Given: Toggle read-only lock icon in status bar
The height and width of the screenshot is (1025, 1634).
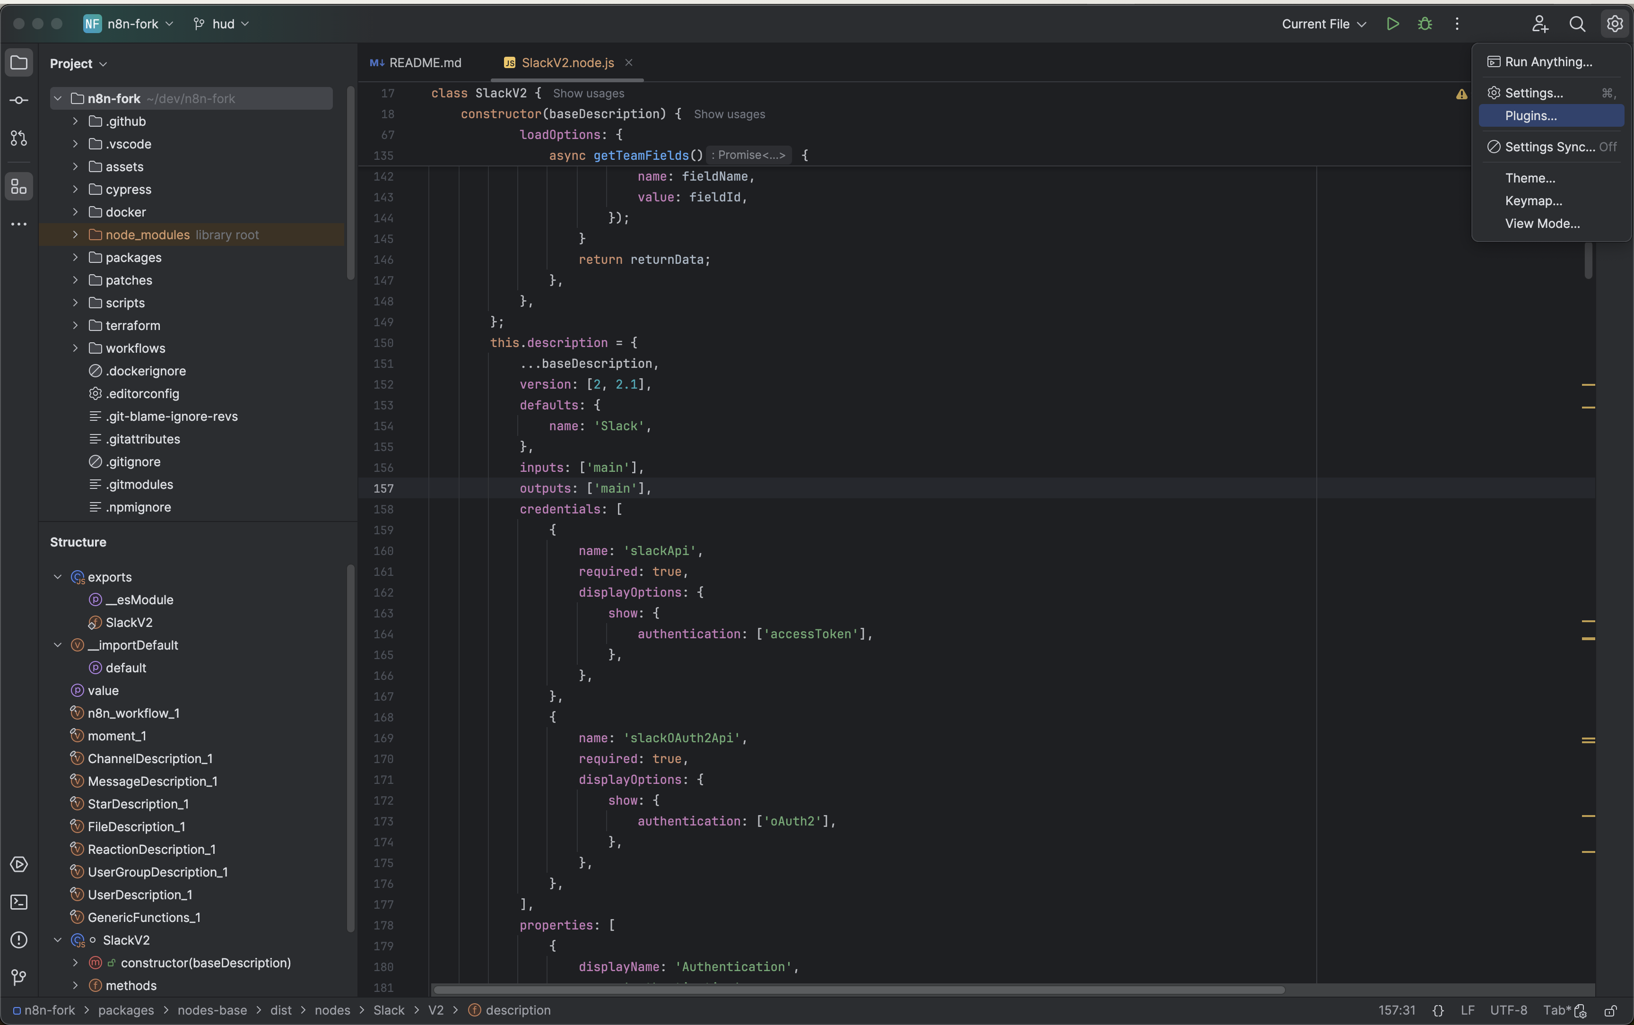Looking at the screenshot, I should pos(1610,1010).
